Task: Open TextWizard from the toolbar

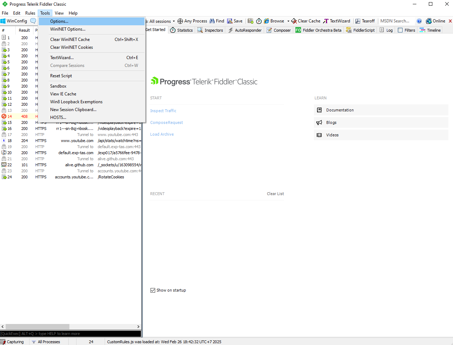Action: pos(337,21)
